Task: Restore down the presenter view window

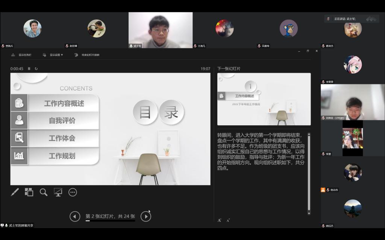Action: coord(308,51)
